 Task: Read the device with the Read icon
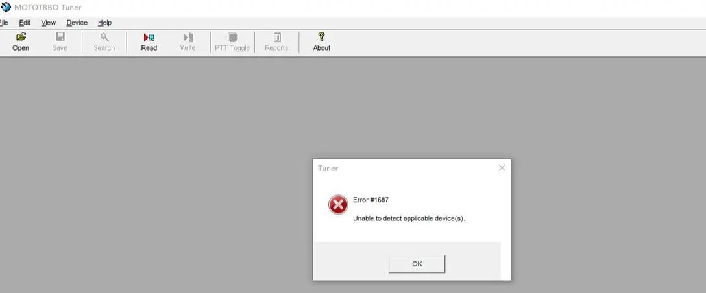(149, 38)
